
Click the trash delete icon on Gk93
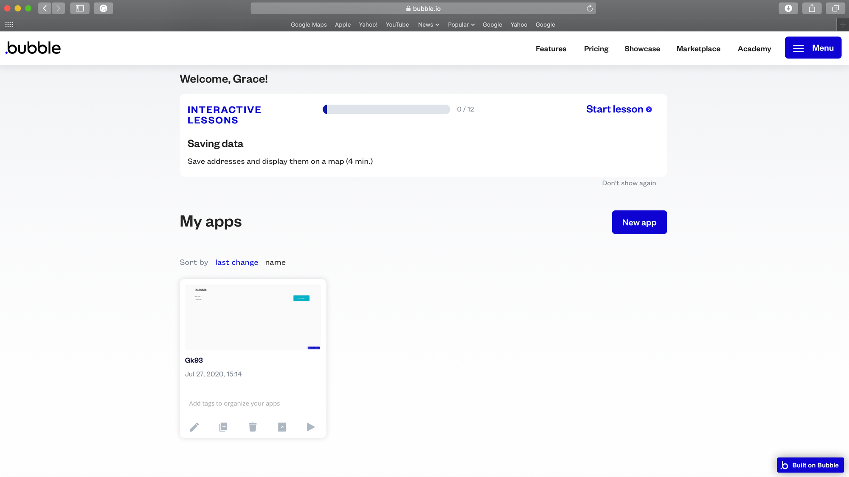point(253,427)
